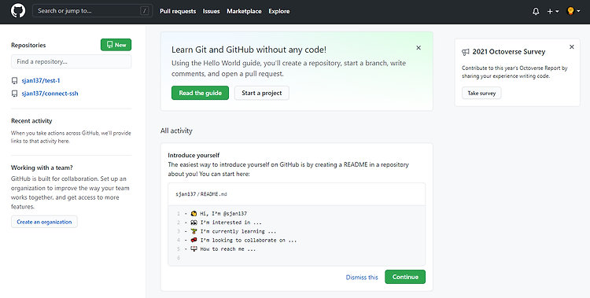The height and width of the screenshot is (298, 590).
Task: Open the sjan137/connect-ssh repository link
Action: [x=50, y=94]
